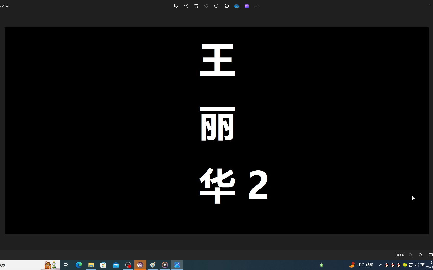Click the 100% zoom level readout
The image size is (433, 270).
pos(399,255)
